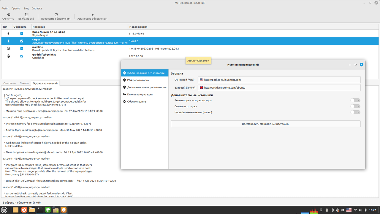380x214 pixels.
Task: Enable Нестабильные пакеты (romeo) switch
Action: click(355, 112)
